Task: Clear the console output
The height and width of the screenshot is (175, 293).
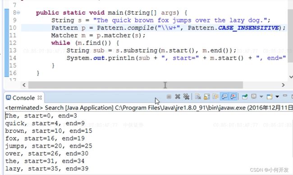Action: coord(198,97)
